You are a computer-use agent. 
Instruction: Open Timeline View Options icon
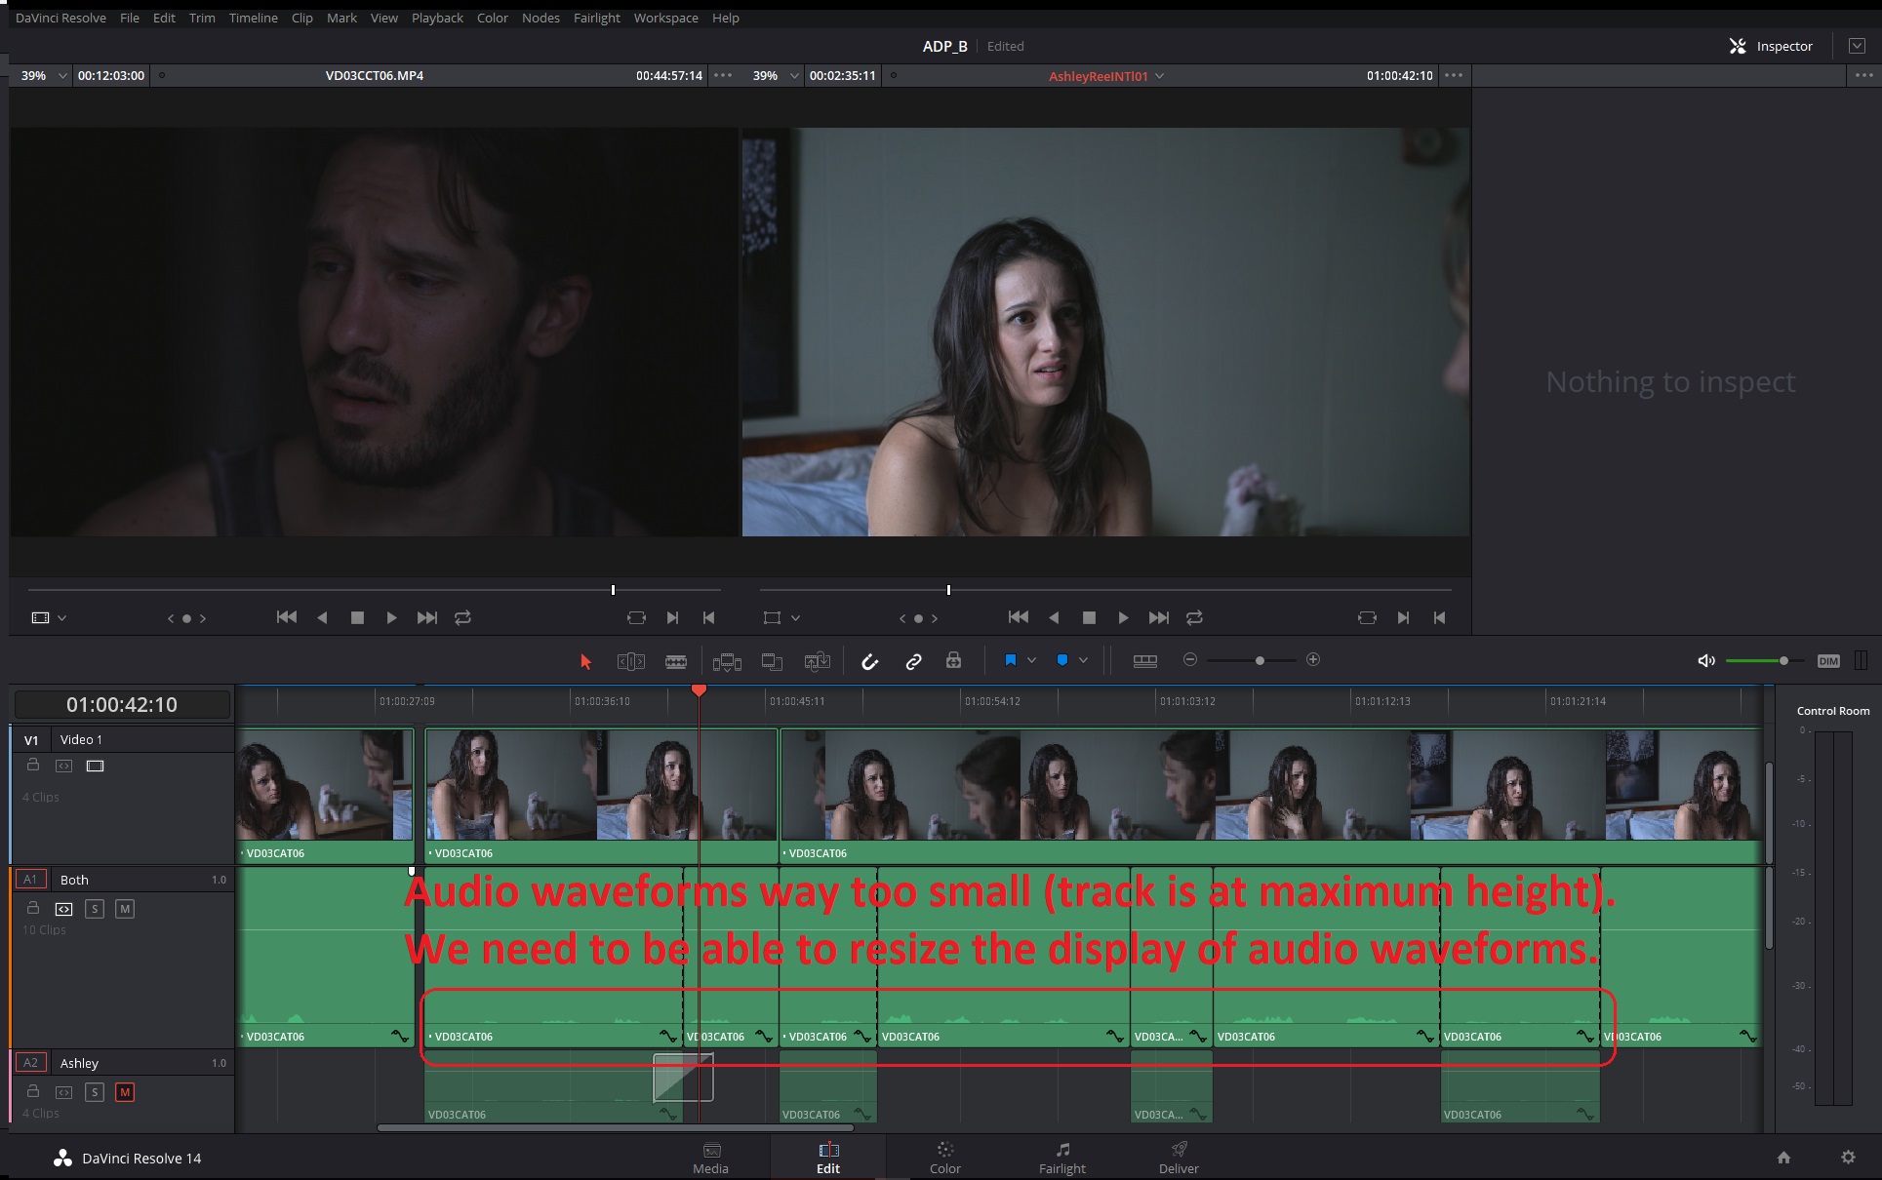coord(1145,660)
